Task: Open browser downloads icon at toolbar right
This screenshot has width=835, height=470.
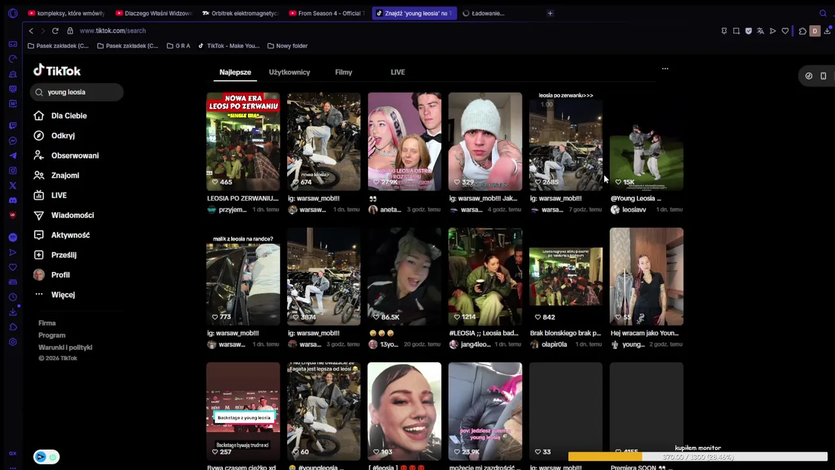Action: pyautogui.click(x=827, y=31)
